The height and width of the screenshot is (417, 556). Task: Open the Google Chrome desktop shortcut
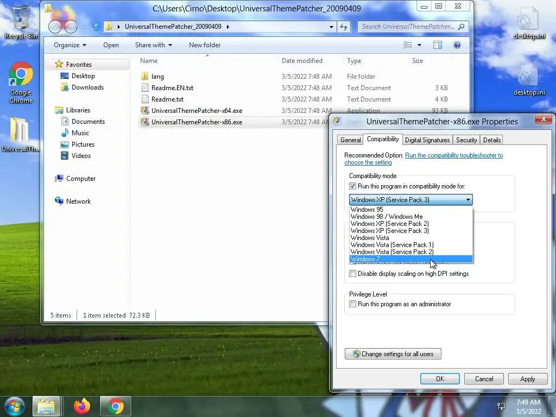coord(21,83)
